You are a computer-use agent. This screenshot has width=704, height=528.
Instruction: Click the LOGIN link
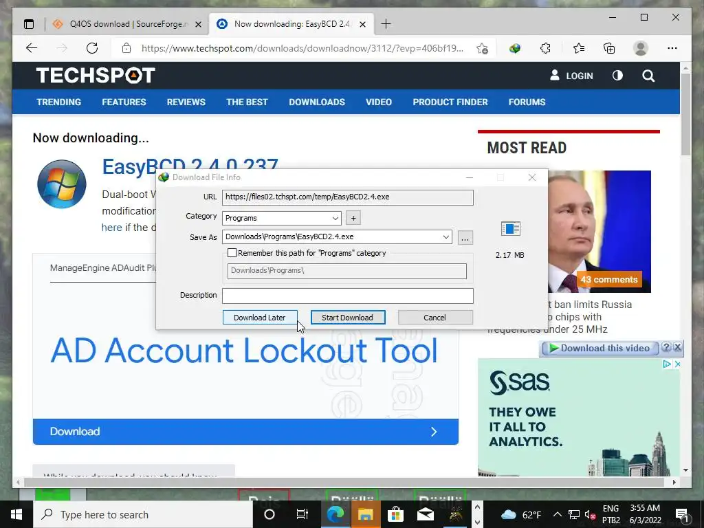point(571,76)
